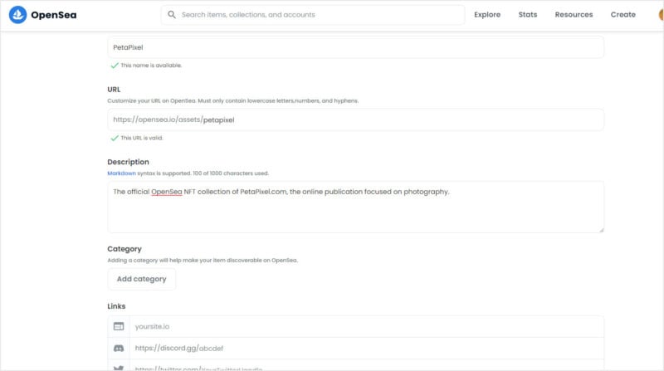664x371 pixels.
Task: Open the Explore menu
Action: coord(487,14)
